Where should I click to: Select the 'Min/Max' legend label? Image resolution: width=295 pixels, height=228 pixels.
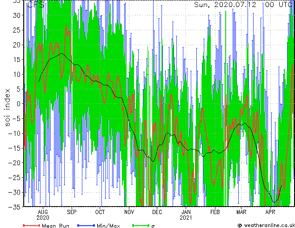(x=108, y=226)
